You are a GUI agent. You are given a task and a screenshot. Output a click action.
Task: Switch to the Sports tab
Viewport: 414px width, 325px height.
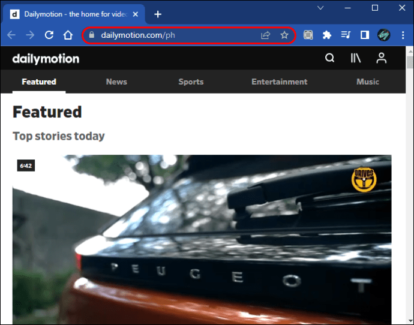tap(191, 82)
